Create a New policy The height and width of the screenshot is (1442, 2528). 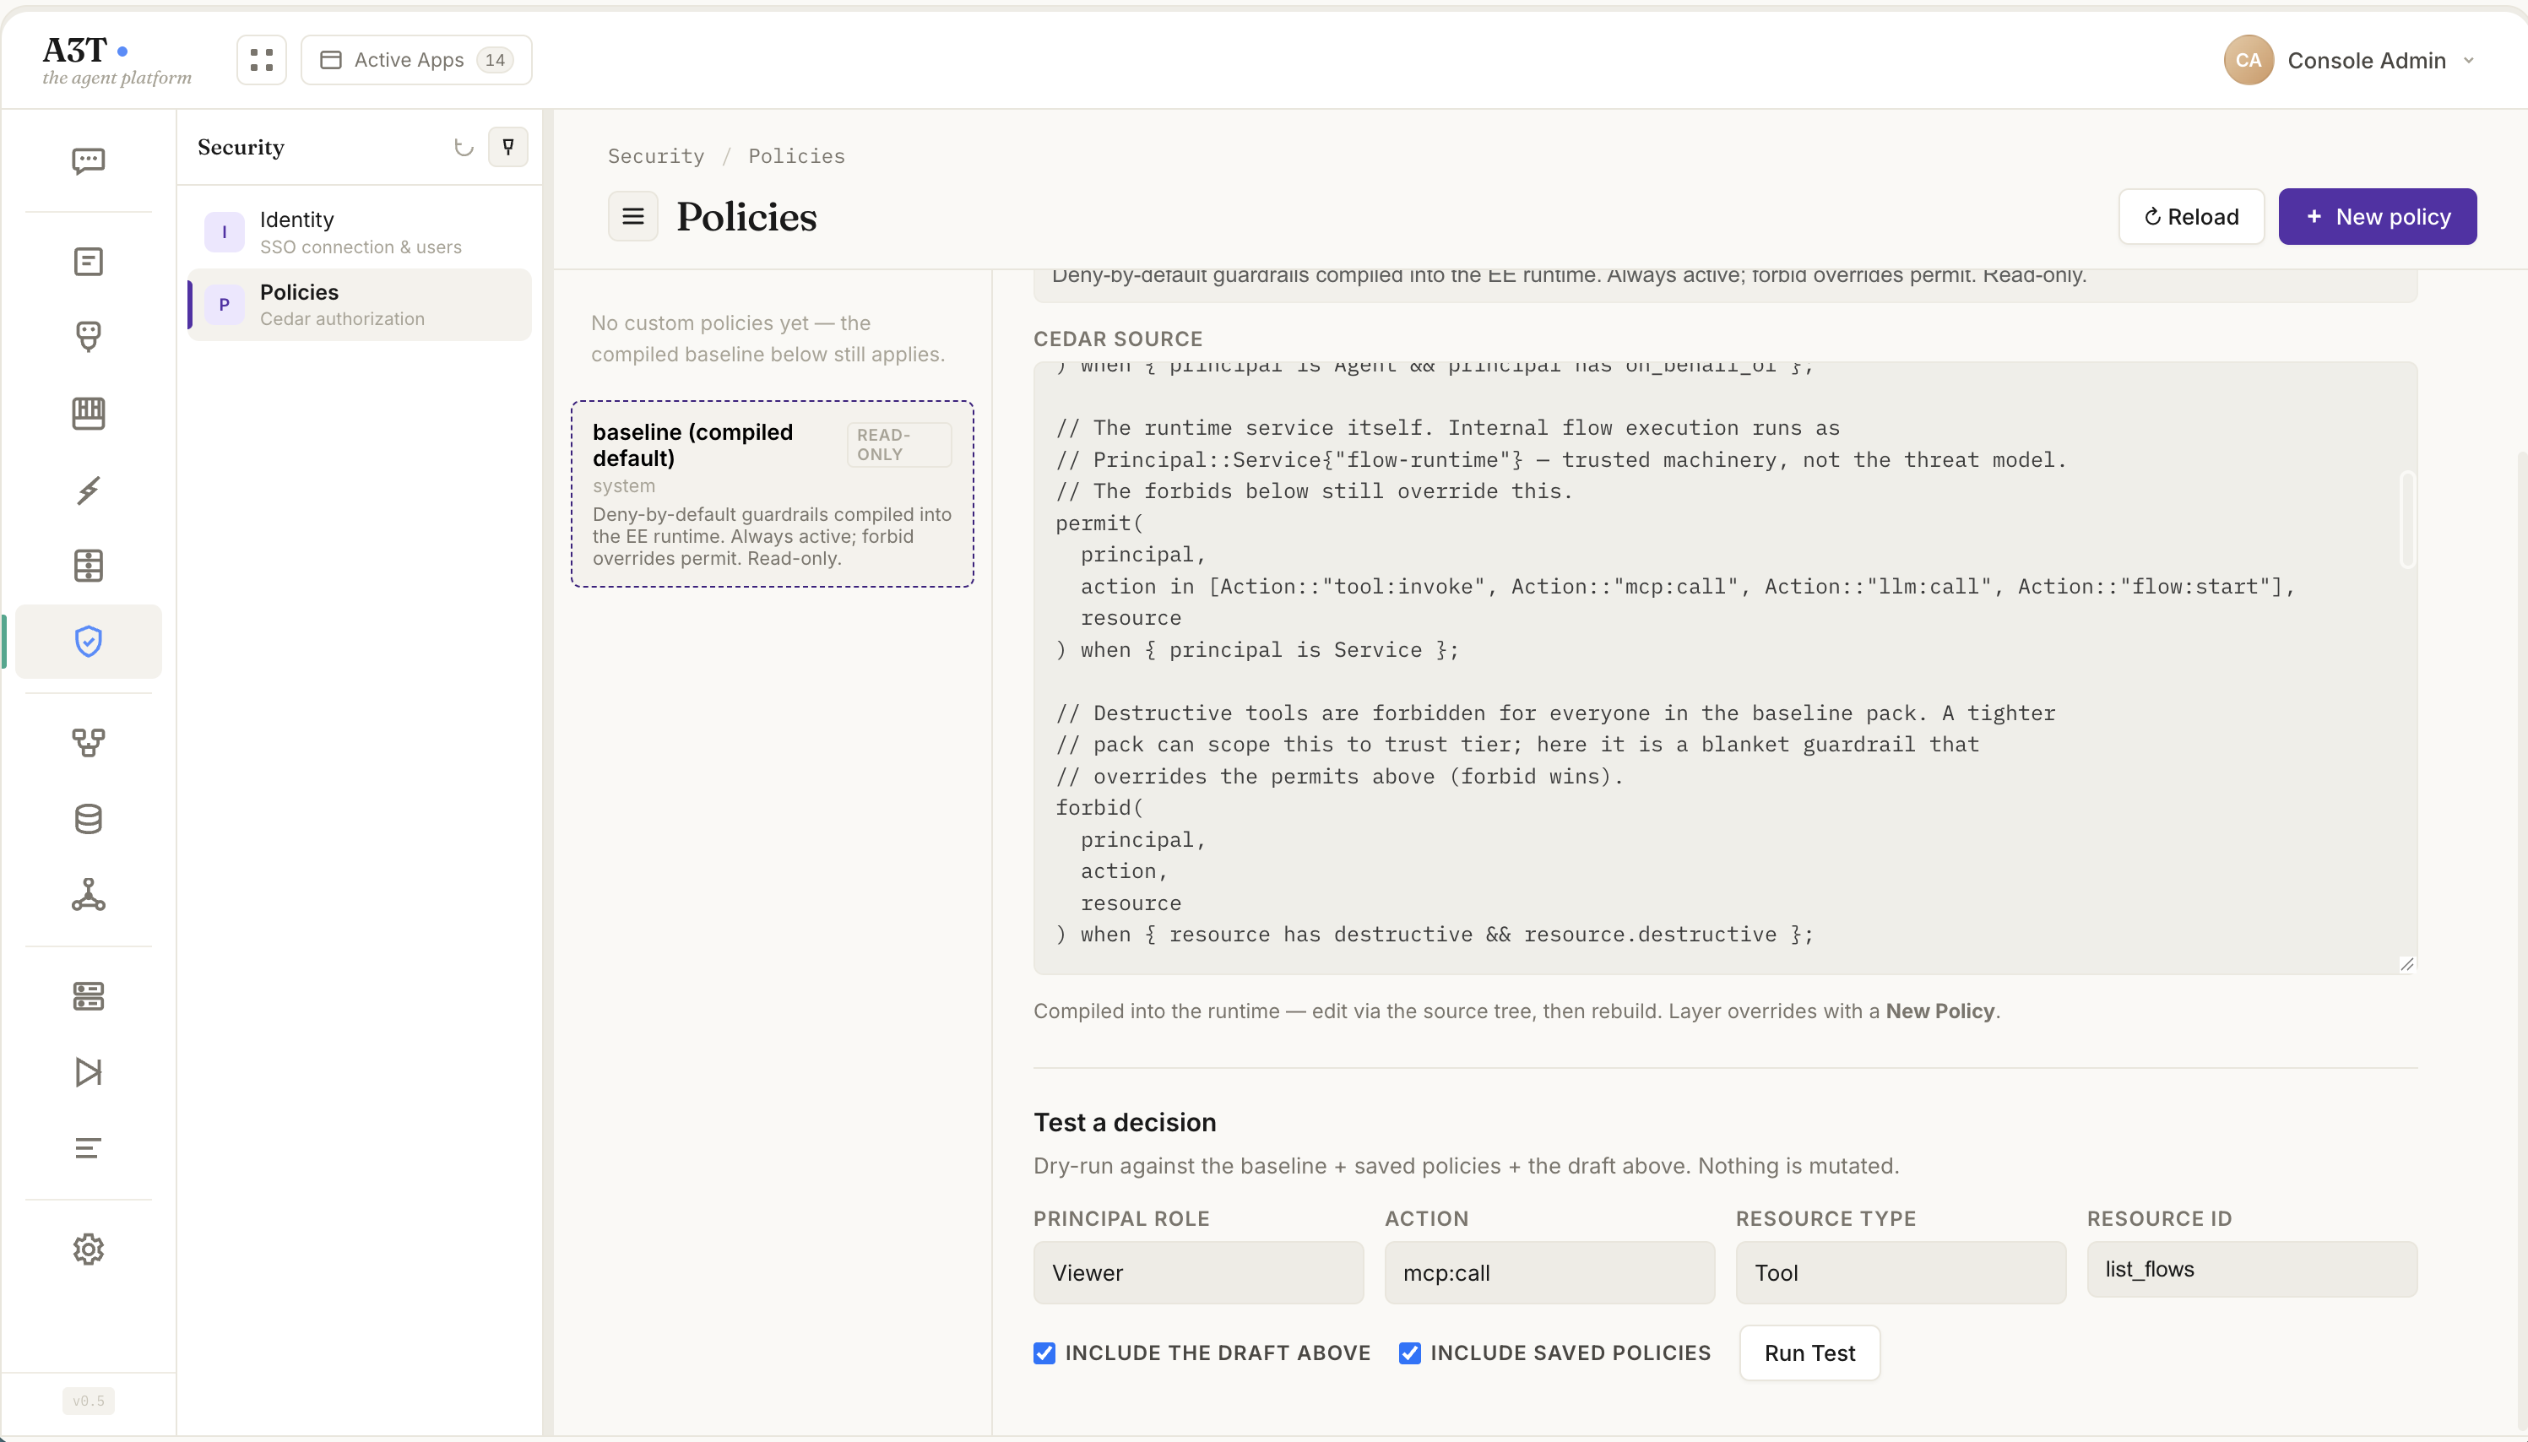coord(2377,217)
